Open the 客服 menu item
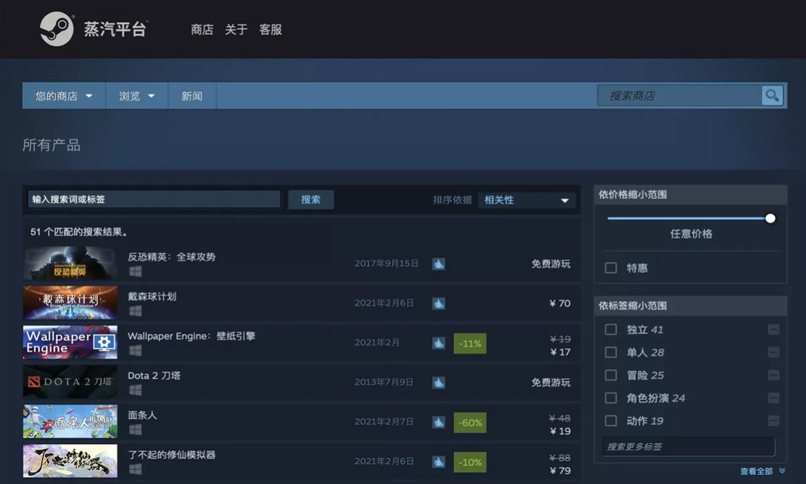Viewport: 806px width, 484px height. (271, 30)
